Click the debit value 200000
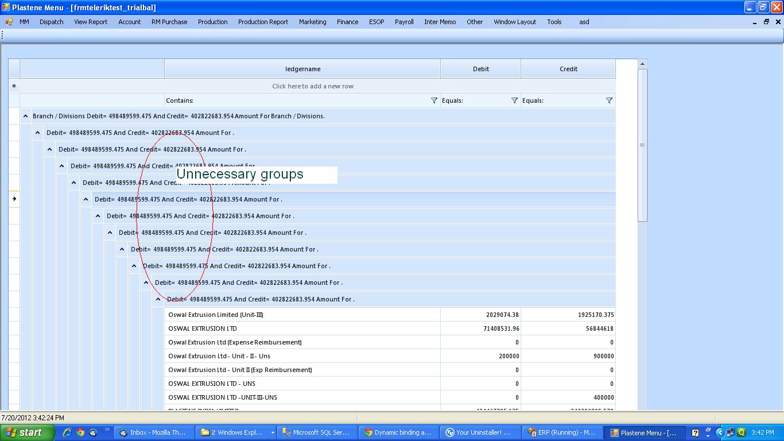This screenshot has height=441, width=784. click(x=509, y=356)
